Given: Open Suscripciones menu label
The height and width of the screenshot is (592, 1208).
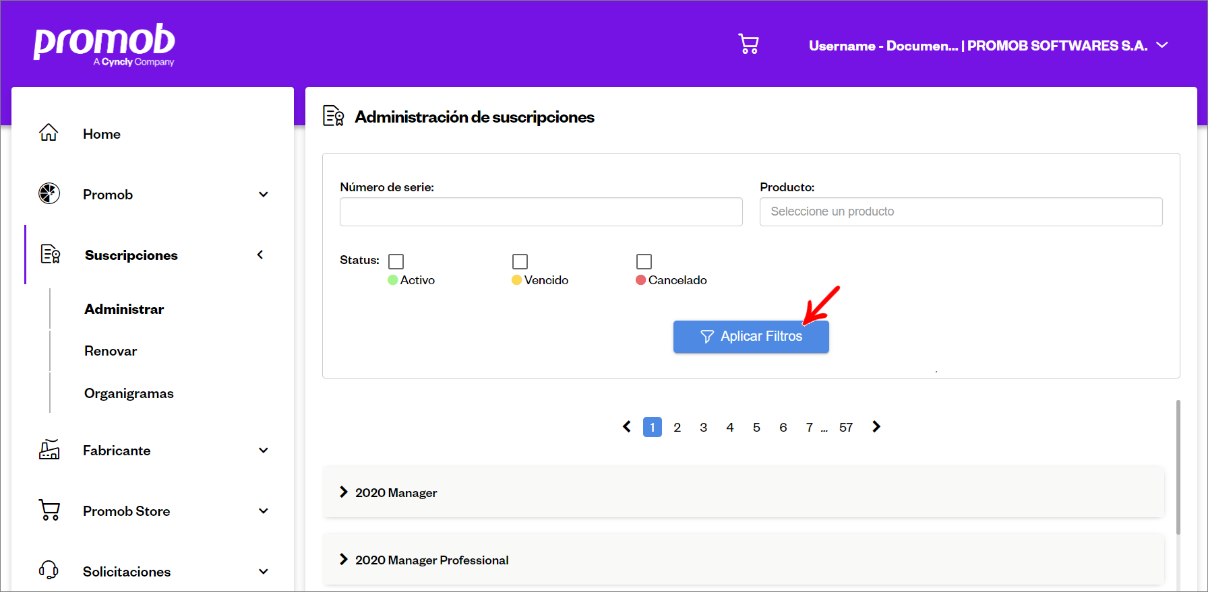Looking at the screenshot, I should [131, 255].
